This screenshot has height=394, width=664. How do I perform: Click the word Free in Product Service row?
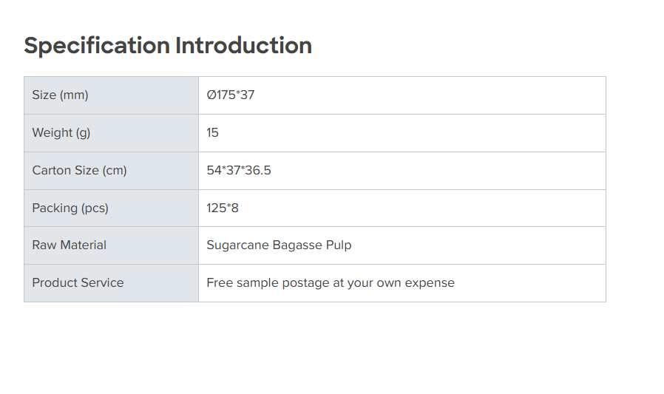pos(219,283)
